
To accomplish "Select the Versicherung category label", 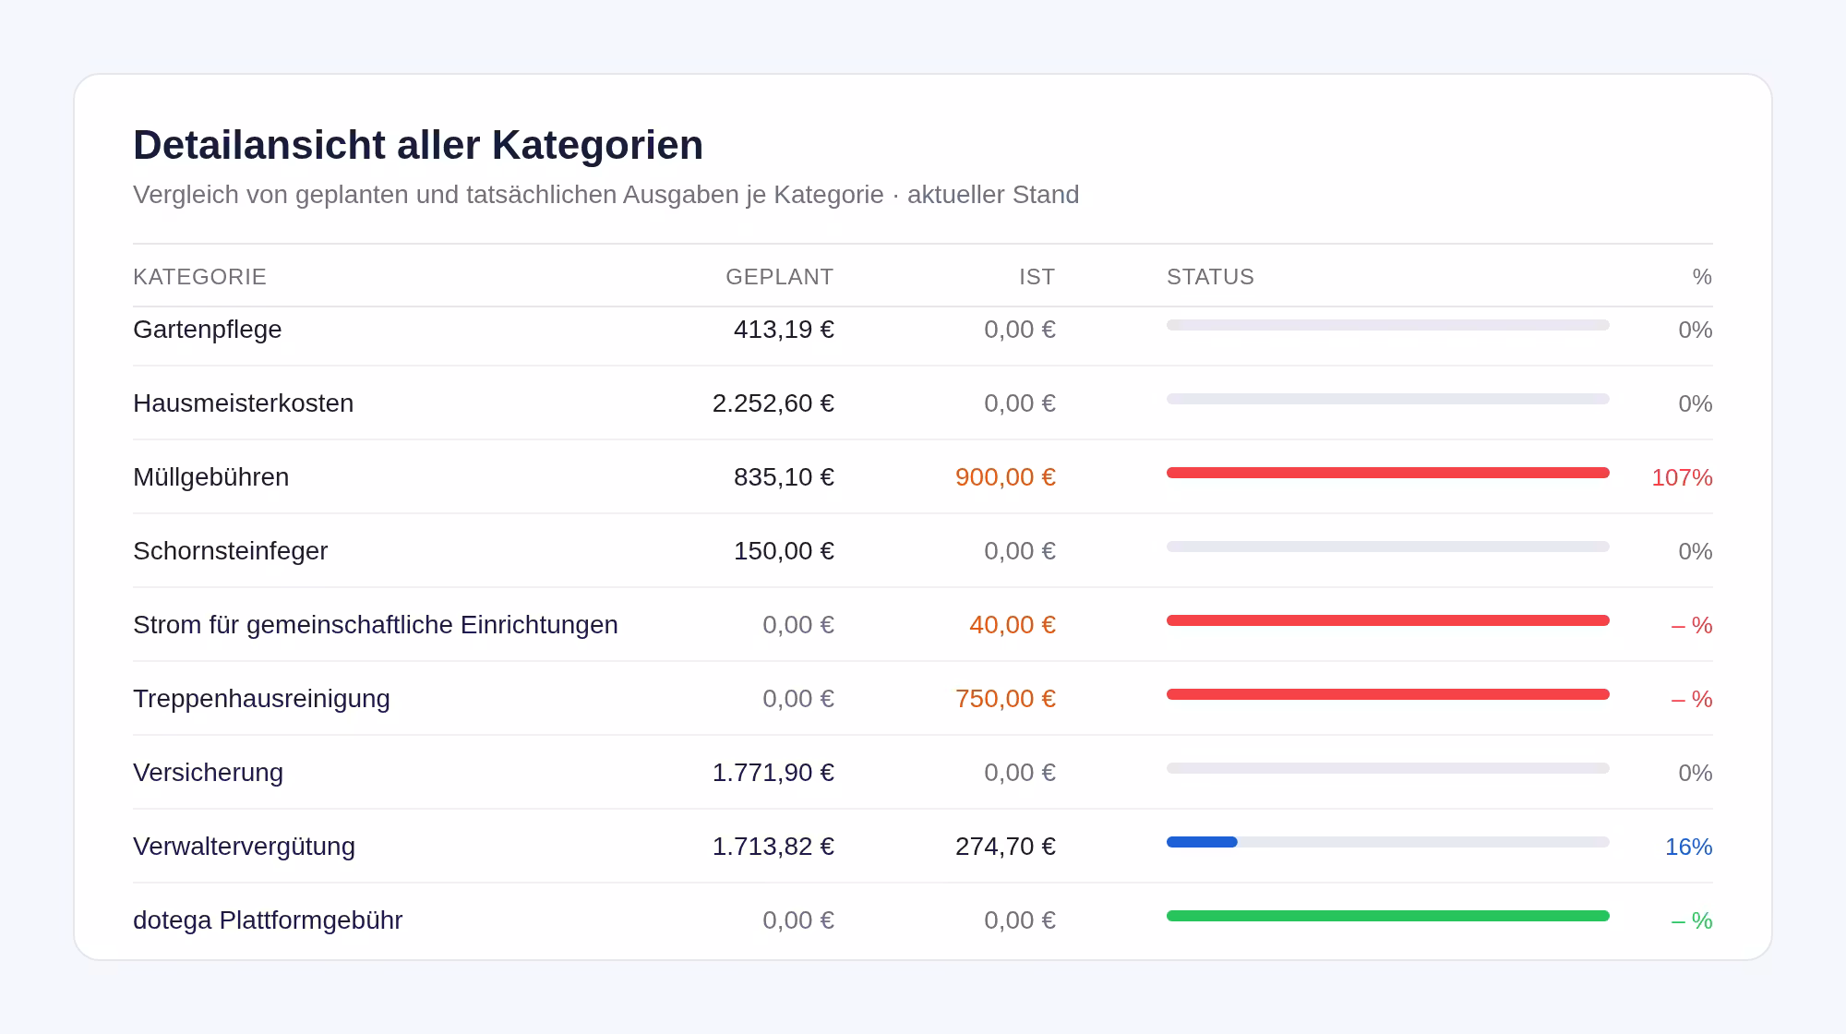I will coord(209,773).
